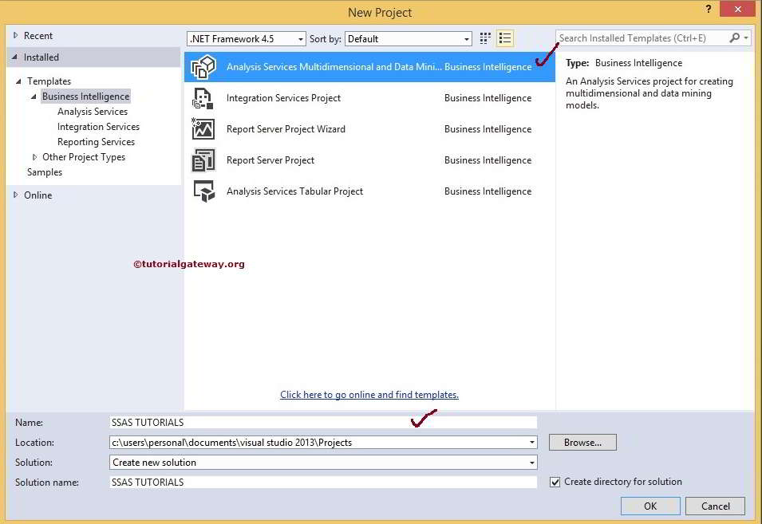Click the search magnifier icon
762x524 pixels.
click(x=733, y=37)
